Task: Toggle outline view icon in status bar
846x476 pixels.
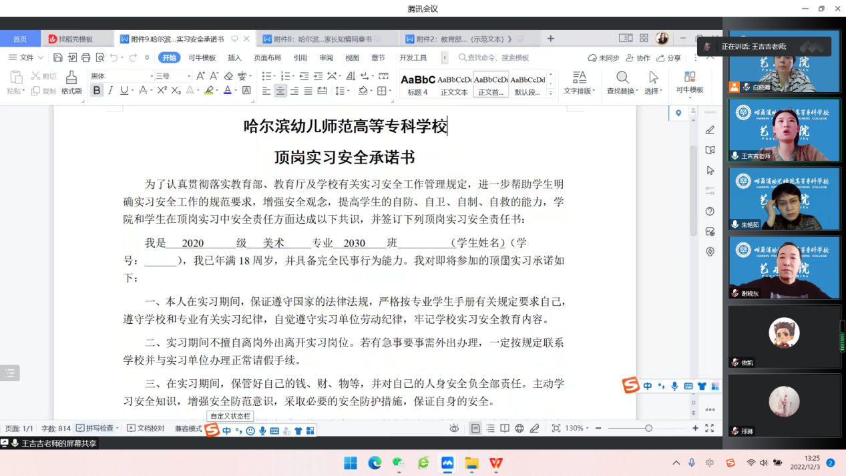Action: [491, 429]
